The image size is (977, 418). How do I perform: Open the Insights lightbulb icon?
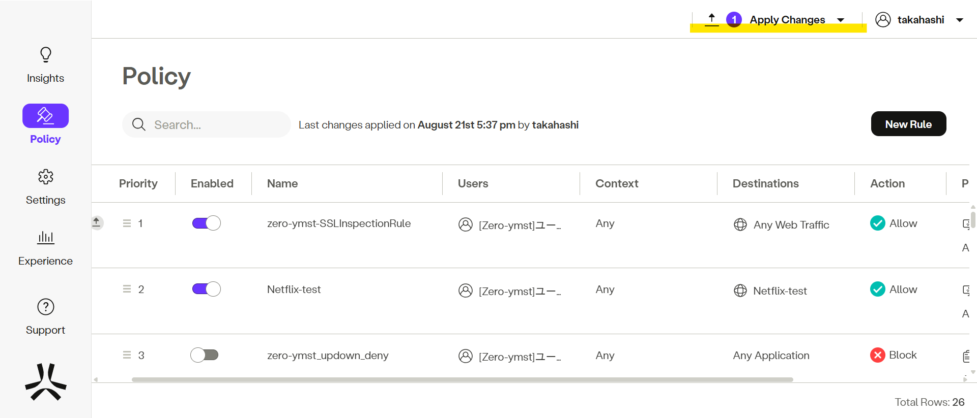(46, 55)
